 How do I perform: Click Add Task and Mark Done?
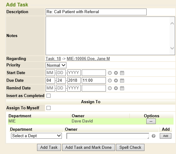pyautogui.click(x=88, y=147)
